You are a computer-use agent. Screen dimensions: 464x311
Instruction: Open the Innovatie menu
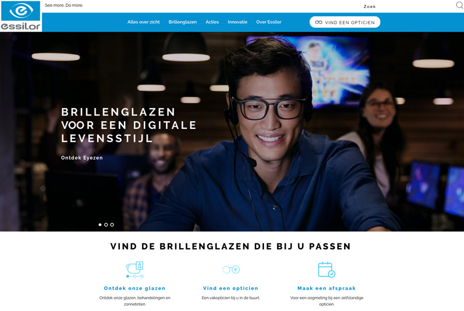point(237,22)
